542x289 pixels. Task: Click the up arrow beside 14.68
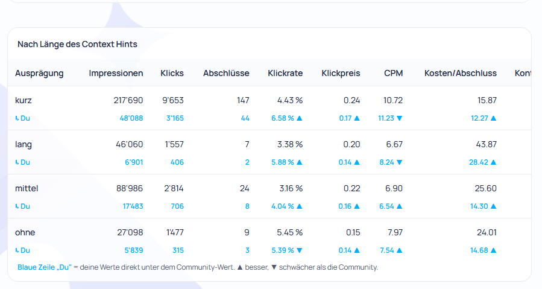494,250
